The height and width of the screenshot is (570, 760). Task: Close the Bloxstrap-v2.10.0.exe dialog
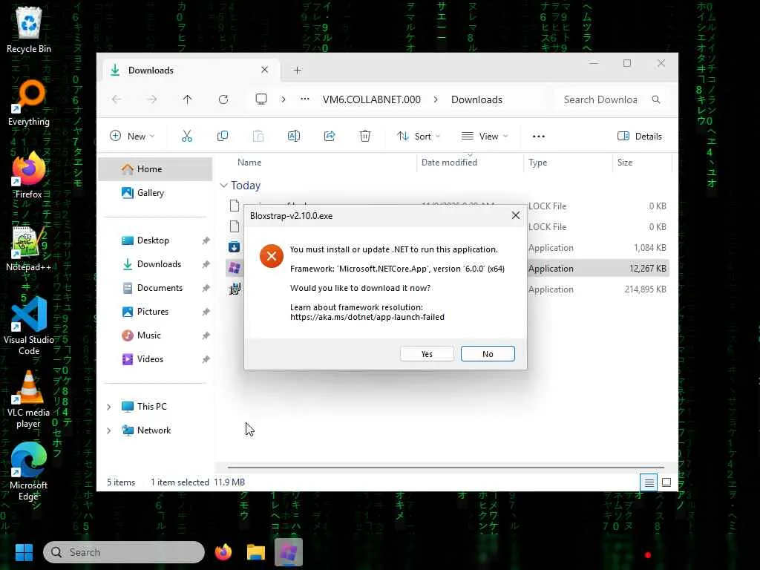point(516,215)
